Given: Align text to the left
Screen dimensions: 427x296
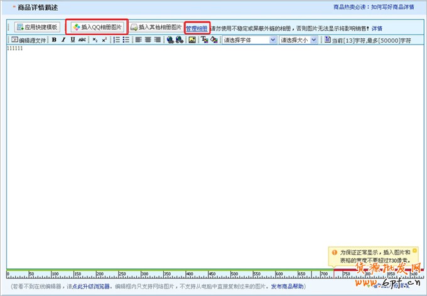Looking at the screenshot, I should click(x=138, y=40).
